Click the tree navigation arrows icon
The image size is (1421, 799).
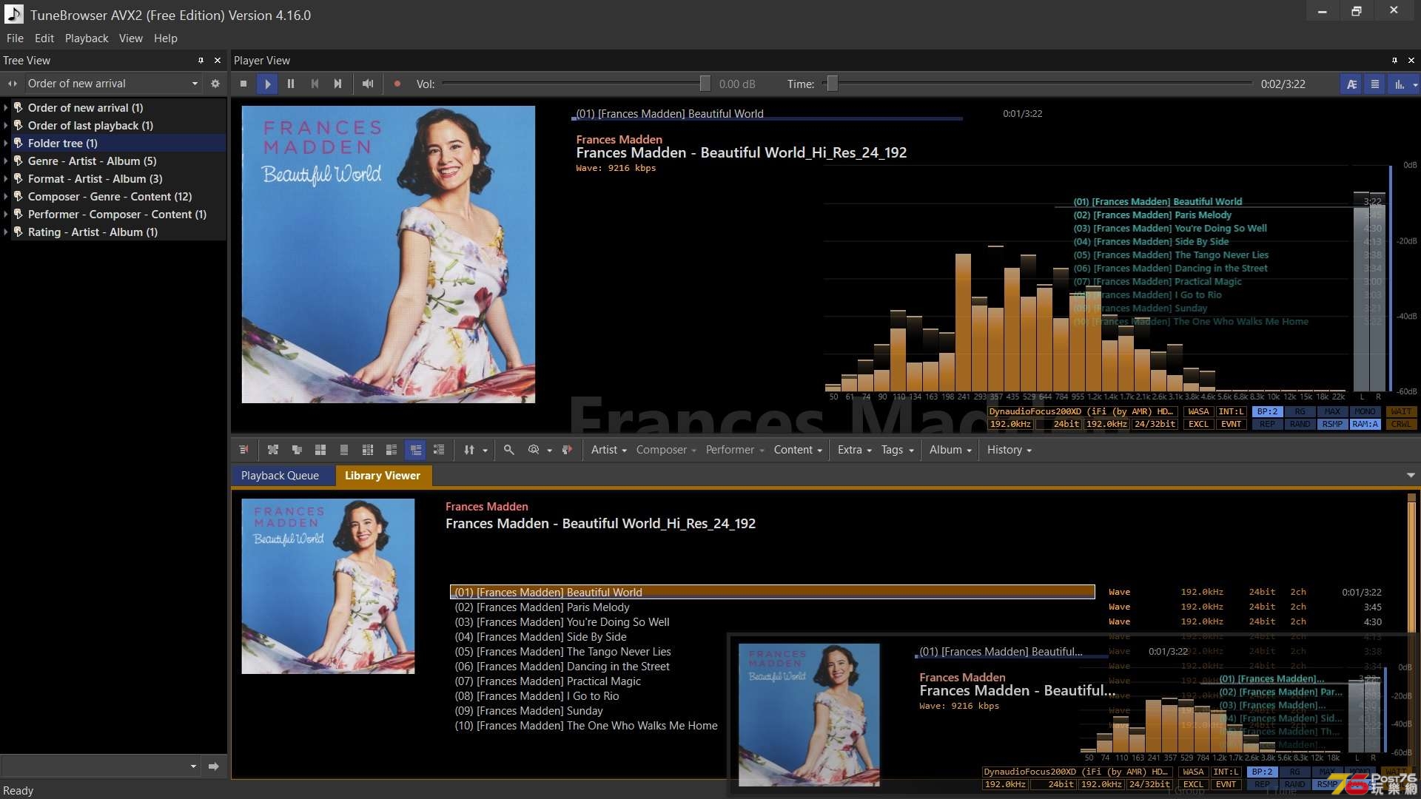point(12,84)
